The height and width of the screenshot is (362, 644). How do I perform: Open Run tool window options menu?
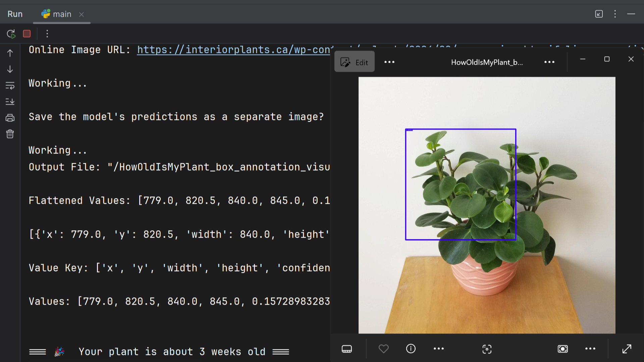coord(615,14)
